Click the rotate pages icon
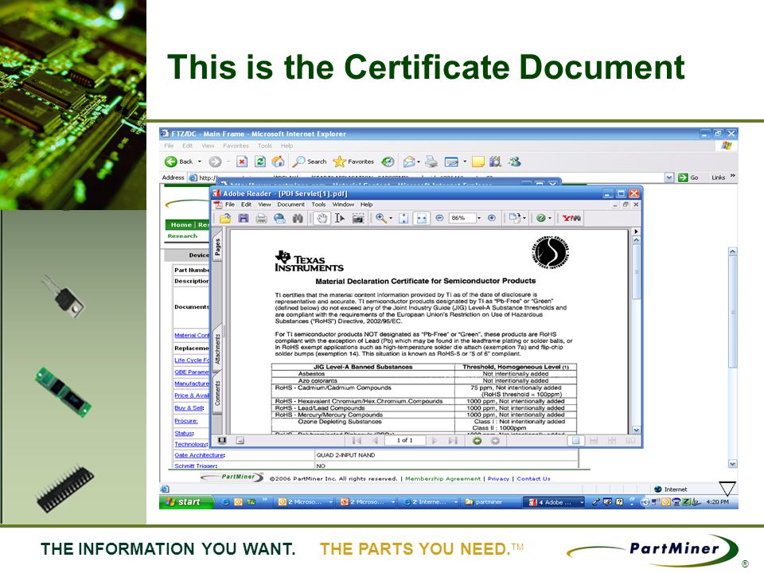This screenshot has height=573, width=764. click(514, 218)
